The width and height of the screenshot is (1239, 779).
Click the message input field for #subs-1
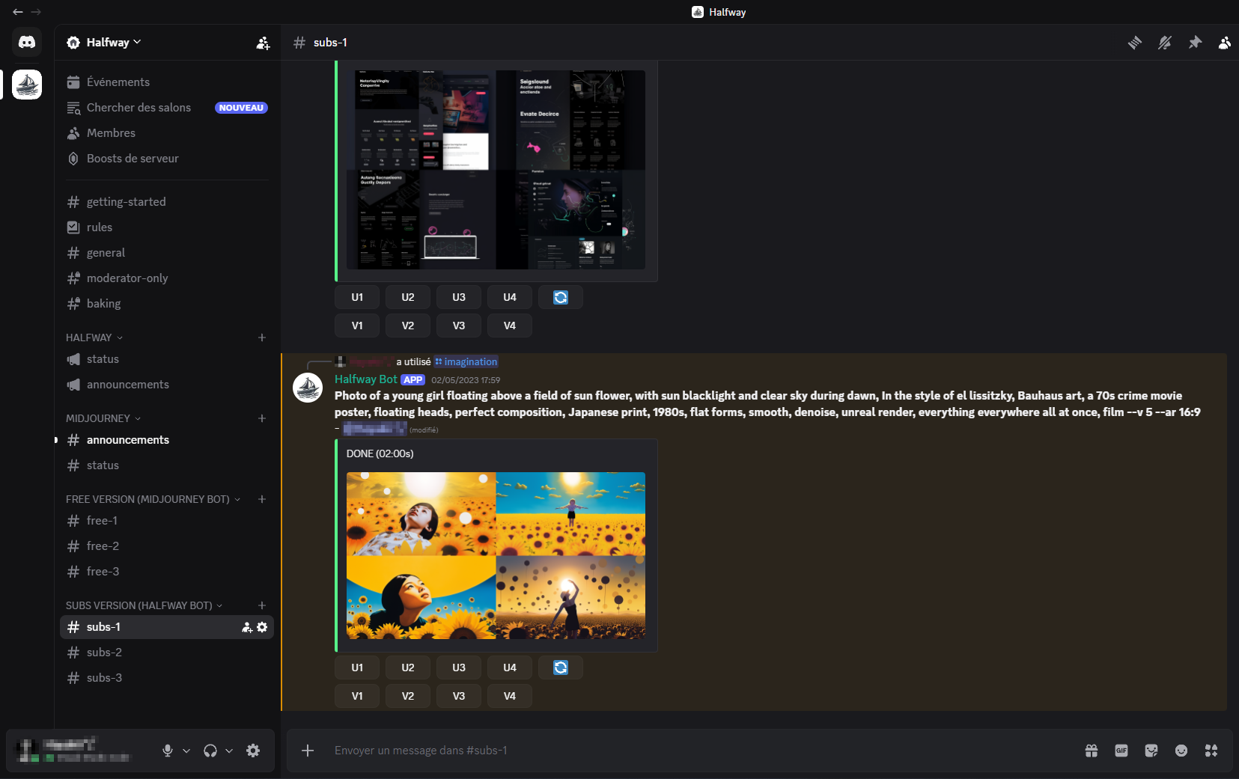(x=674, y=751)
